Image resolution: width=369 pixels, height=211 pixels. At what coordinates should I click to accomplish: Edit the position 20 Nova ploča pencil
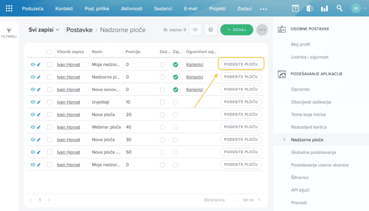click(x=39, y=115)
